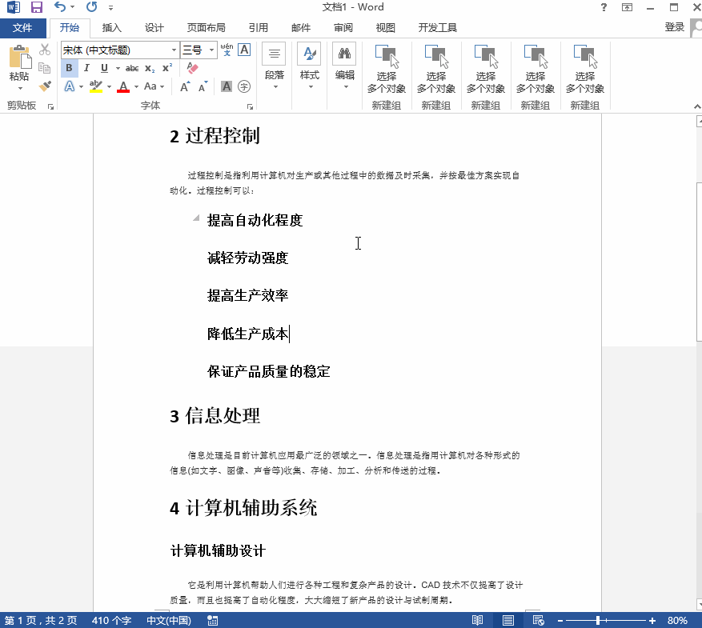The width and height of the screenshot is (702, 628).
Task: Open the 编辑 editing button
Action: [345, 66]
